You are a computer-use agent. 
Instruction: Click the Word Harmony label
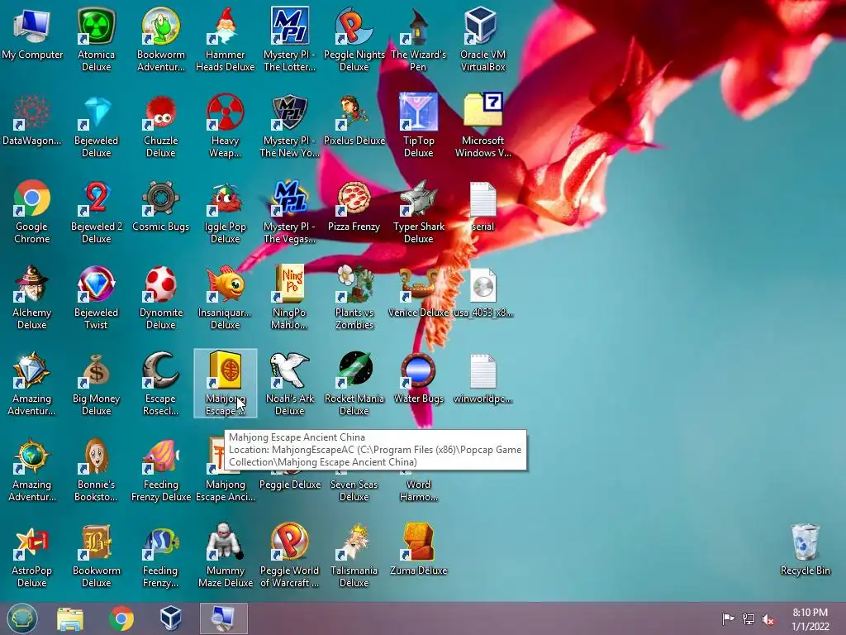pos(418,491)
